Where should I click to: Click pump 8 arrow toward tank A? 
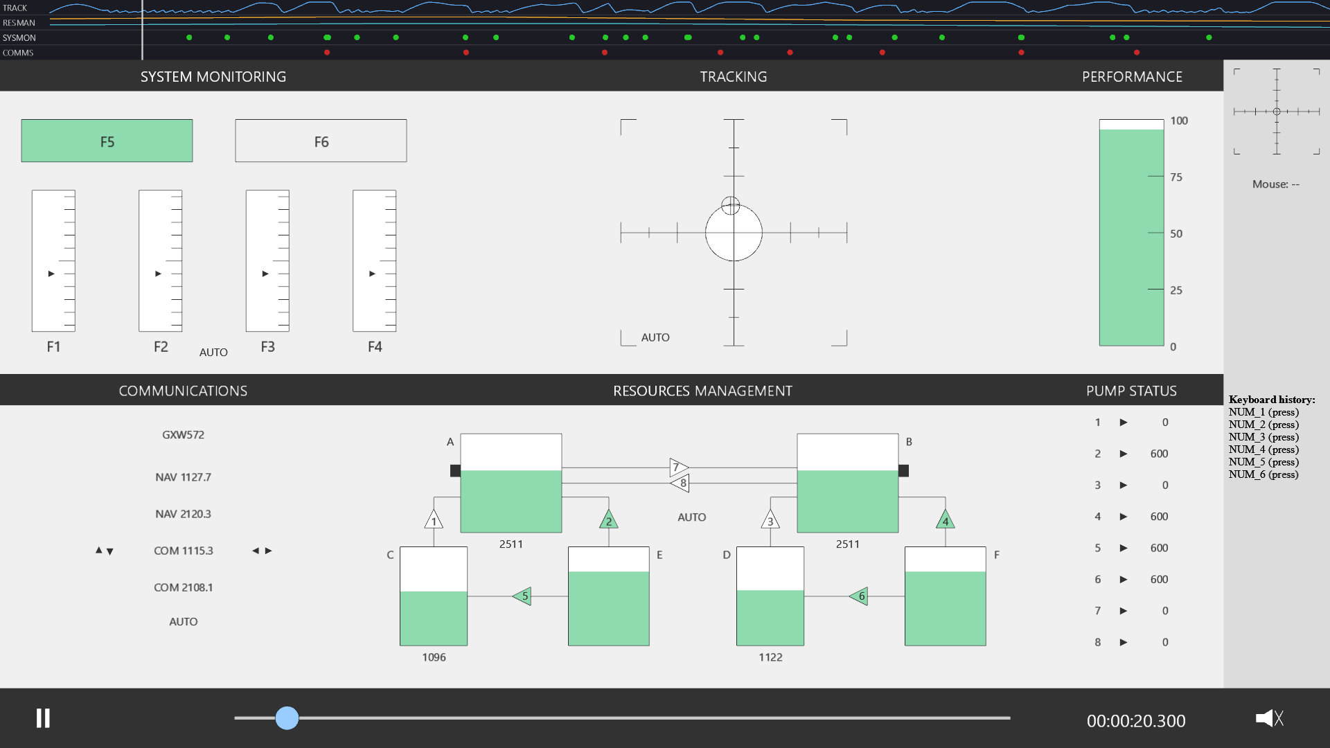point(680,483)
